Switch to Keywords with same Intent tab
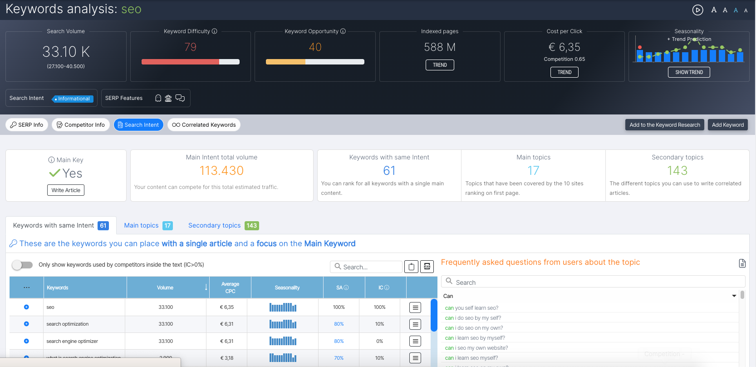 61,225
